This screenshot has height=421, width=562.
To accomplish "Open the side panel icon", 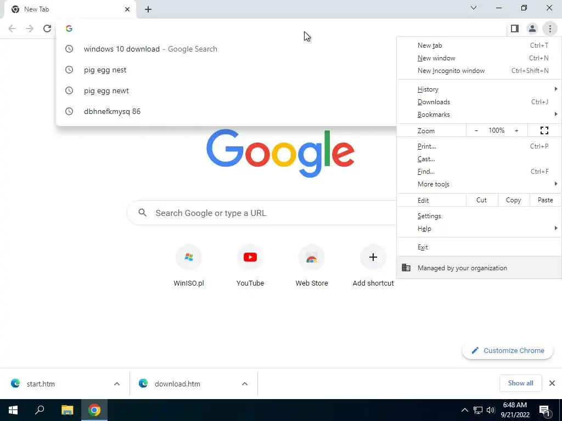I will [x=515, y=29].
